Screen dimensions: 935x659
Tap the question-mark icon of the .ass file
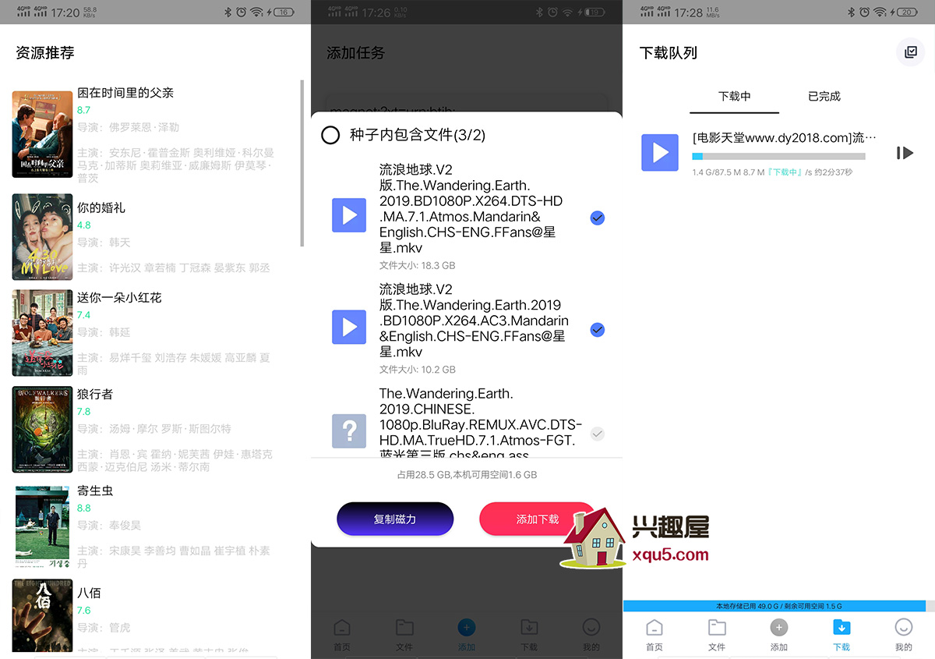pos(349,430)
